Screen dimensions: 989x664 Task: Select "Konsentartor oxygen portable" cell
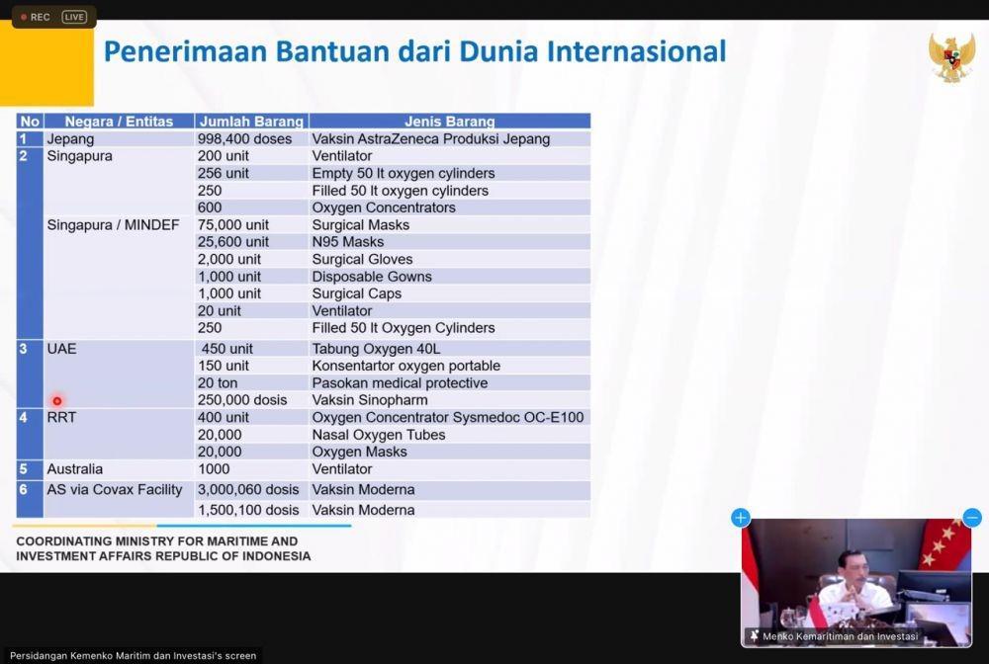point(450,366)
